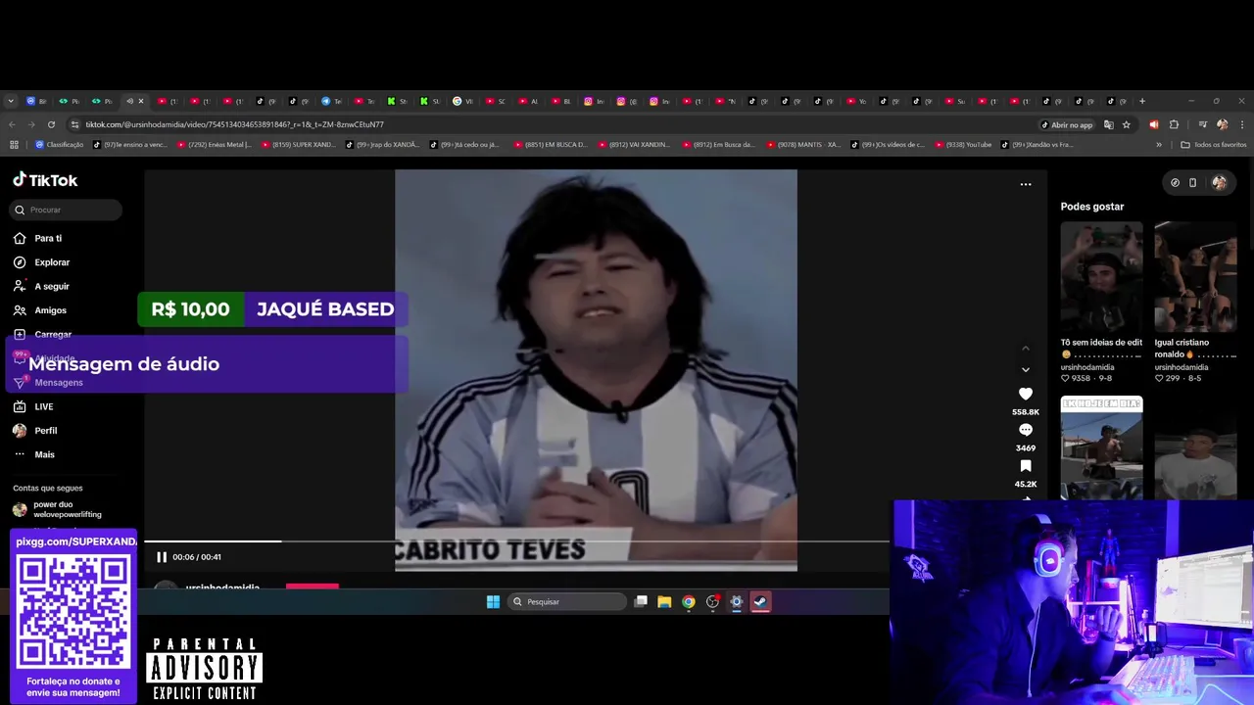Pause the TikTok video
This screenshot has height=705, width=1254.
[162, 557]
